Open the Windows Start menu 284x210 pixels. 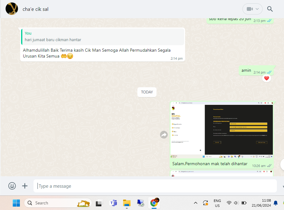(16, 203)
